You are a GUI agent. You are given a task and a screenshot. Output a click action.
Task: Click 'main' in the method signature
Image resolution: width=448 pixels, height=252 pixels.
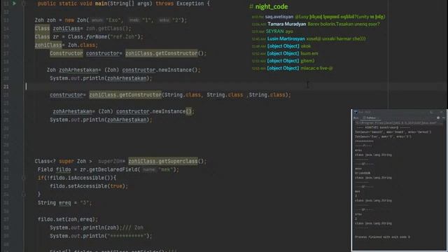[101, 3]
